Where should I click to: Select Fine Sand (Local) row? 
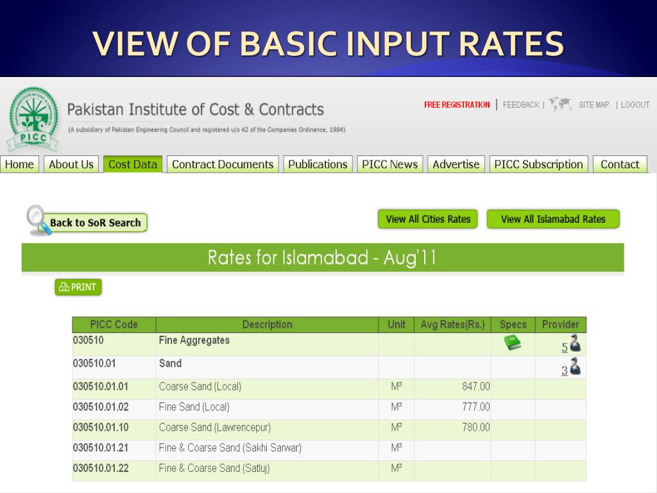coord(329,410)
